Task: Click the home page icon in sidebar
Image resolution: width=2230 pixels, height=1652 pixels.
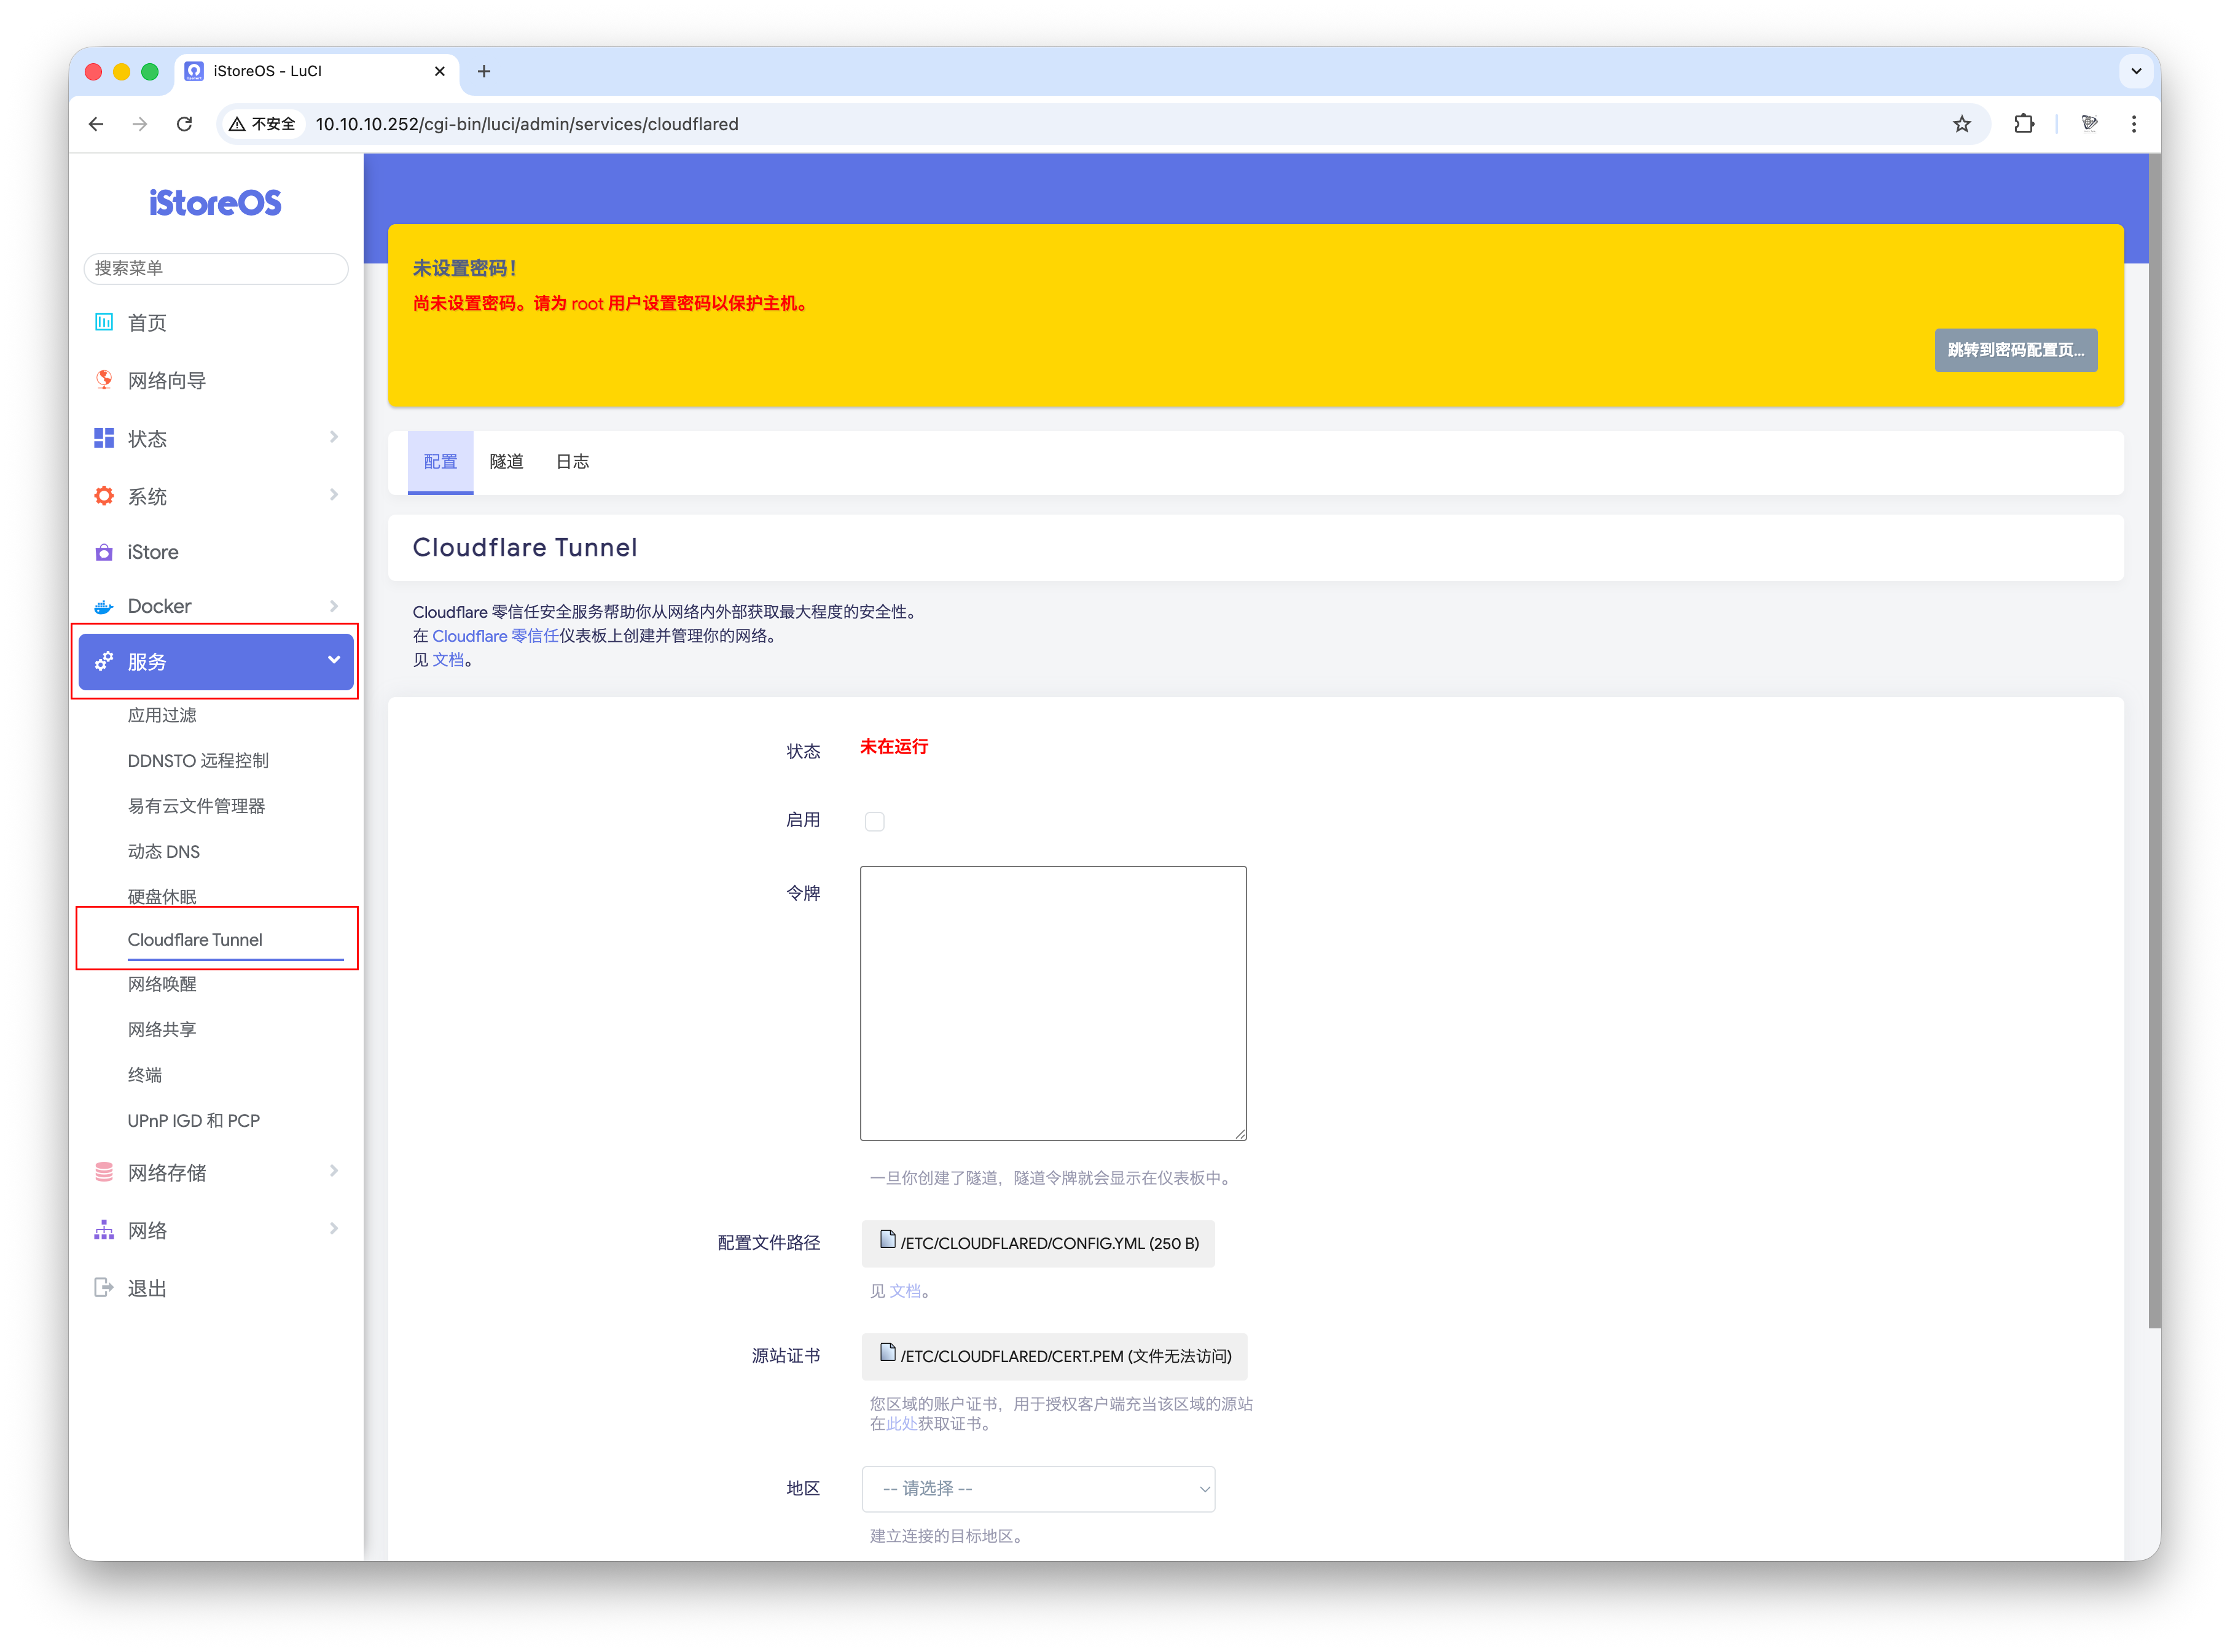Action: coord(104,322)
